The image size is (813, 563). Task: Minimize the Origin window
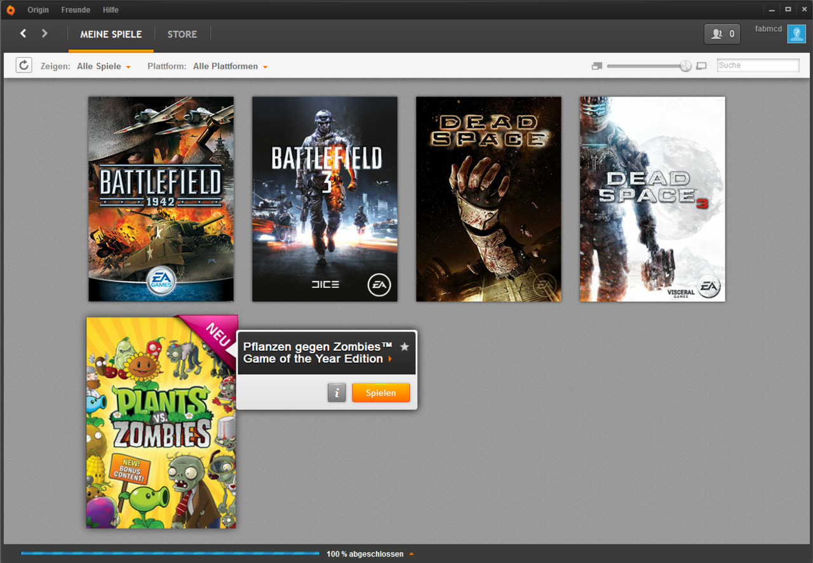pyautogui.click(x=772, y=10)
